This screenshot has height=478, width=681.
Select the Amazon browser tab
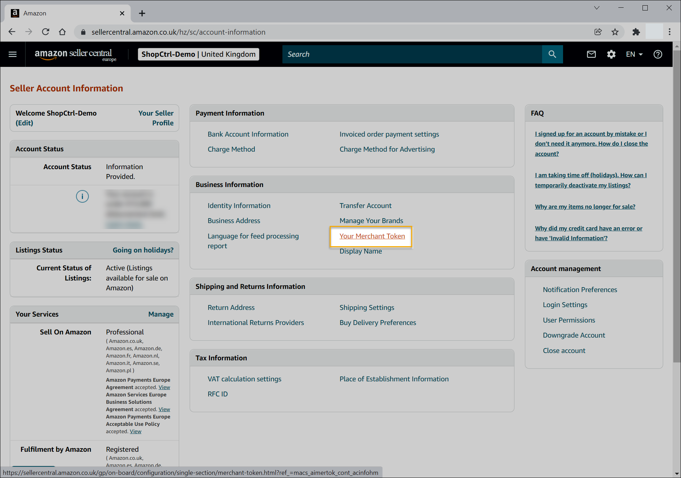[68, 13]
